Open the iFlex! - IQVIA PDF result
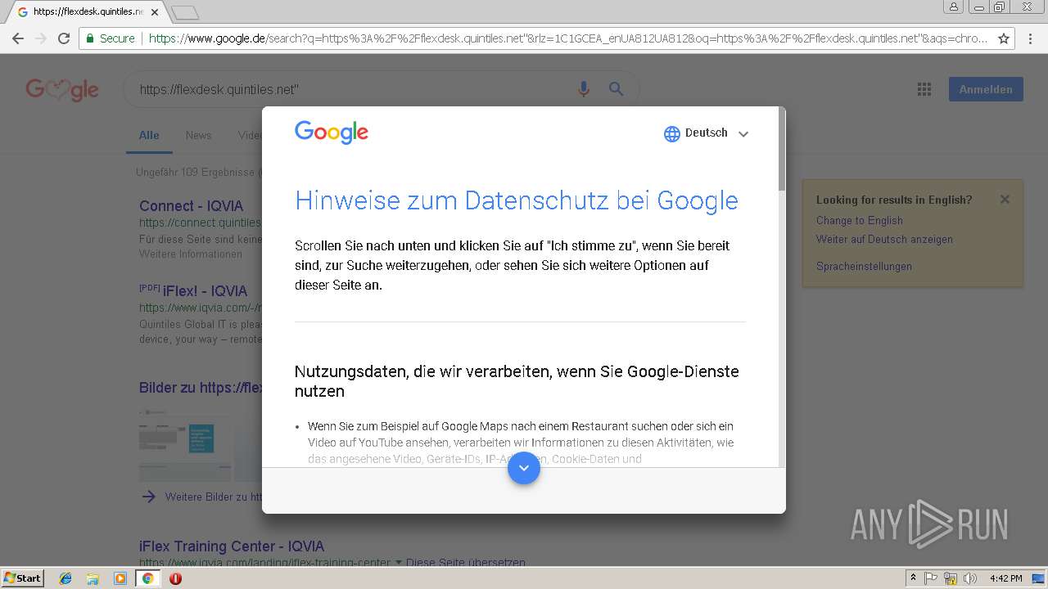 click(x=205, y=290)
